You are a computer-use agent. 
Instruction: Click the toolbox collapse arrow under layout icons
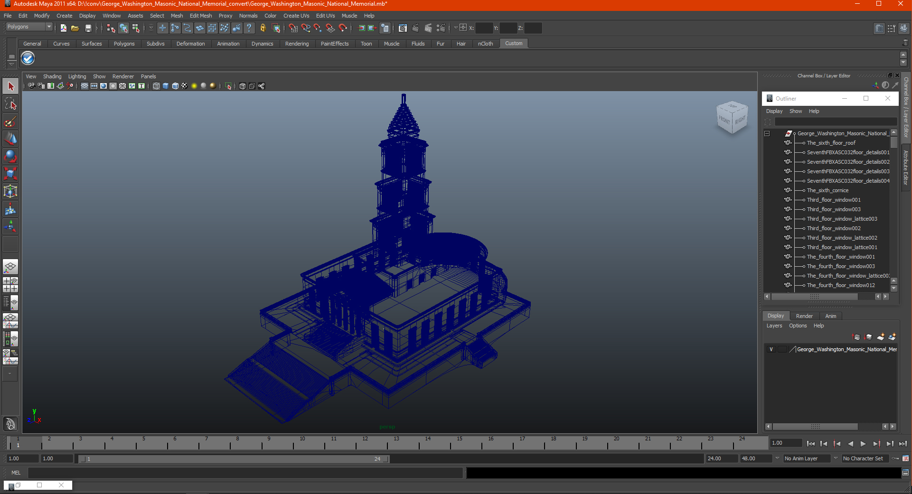click(9, 374)
